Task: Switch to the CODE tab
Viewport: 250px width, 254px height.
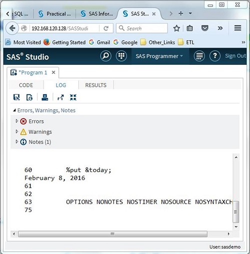Action: pos(26,85)
